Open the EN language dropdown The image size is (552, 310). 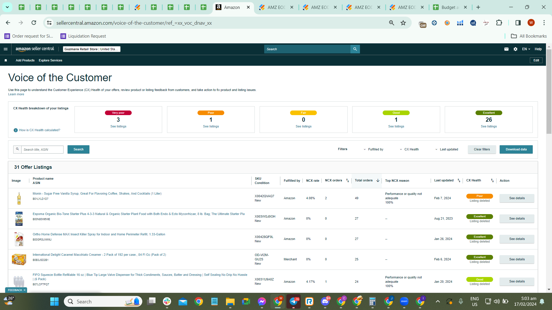point(526,49)
